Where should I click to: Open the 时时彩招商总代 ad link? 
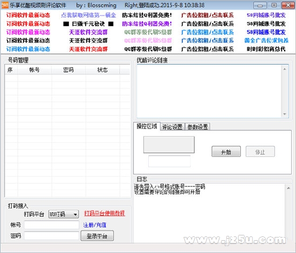click(x=266, y=49)
